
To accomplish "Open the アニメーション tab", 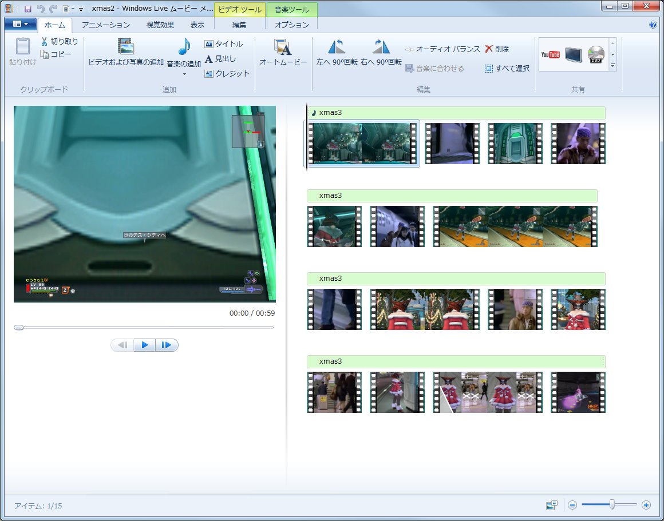I will [x=106, y=25].
